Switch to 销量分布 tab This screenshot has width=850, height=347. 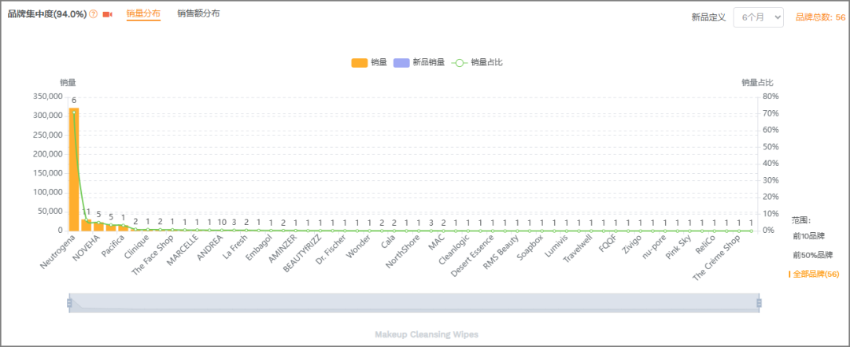point(143,14)
